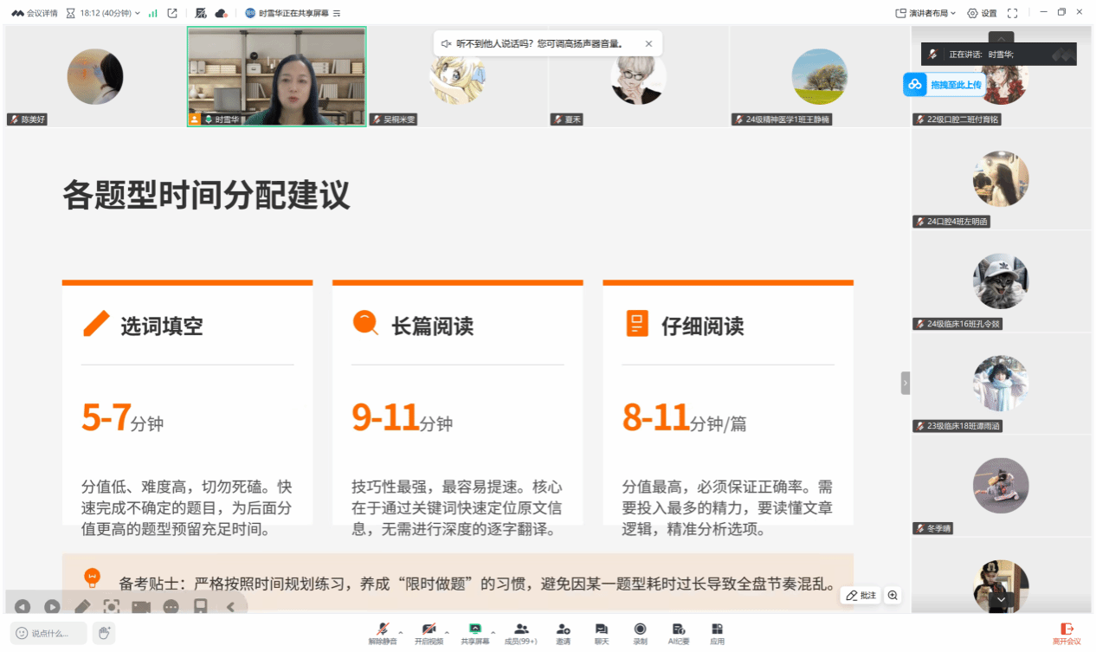Collapse the slide control toolbar
The width and height of the screenshot is (1096, 652).
(x=230, y=607)
